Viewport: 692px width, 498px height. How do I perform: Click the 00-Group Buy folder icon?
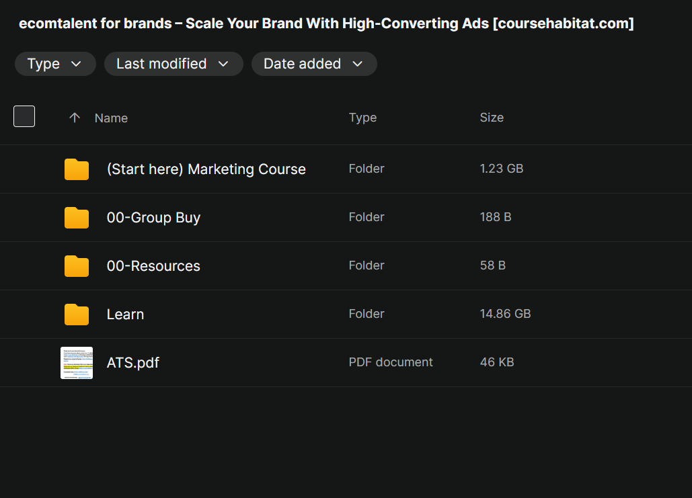(x=77, y=218)
